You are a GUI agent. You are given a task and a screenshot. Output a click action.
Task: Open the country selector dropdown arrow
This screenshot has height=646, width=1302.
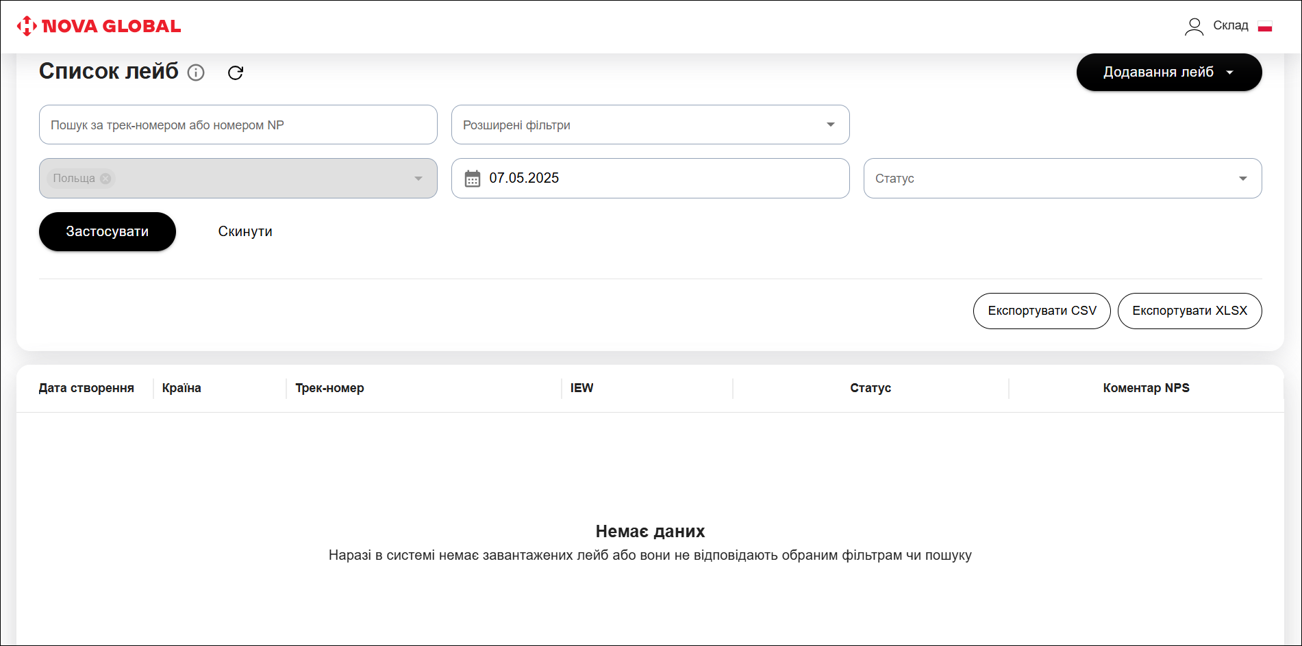click(418, 179)
